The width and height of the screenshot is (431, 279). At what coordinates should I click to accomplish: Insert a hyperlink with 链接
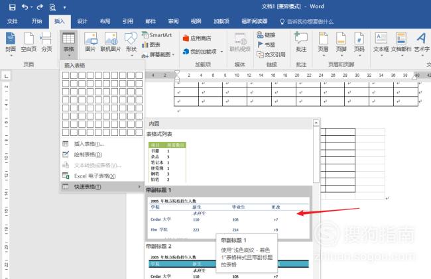point(266,35)
